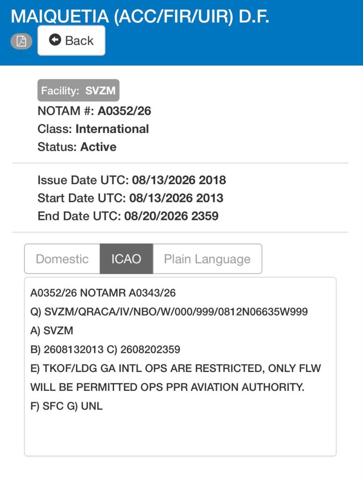Click the B) 2608132013 C) 2608202359 line
Viewport: 363px width, 481px height.
[x=105, y=349]
